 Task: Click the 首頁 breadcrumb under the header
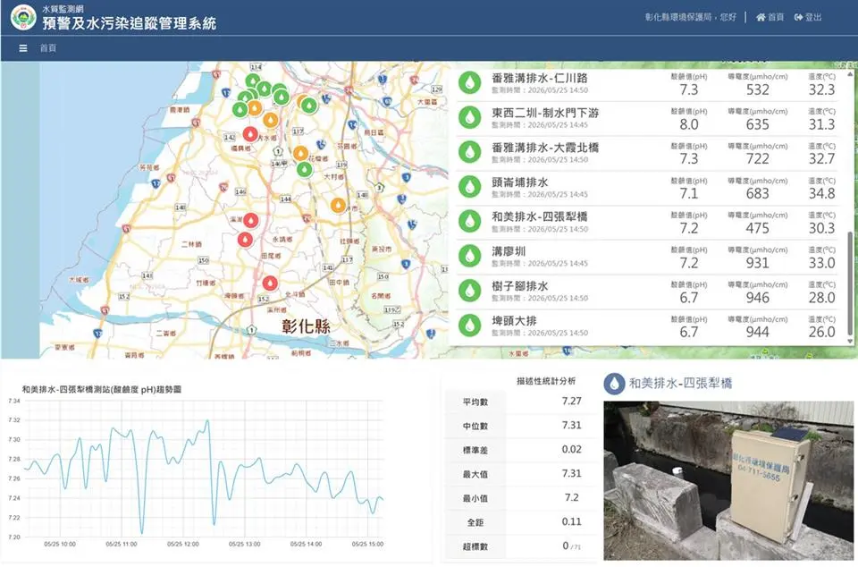[48, 48]
